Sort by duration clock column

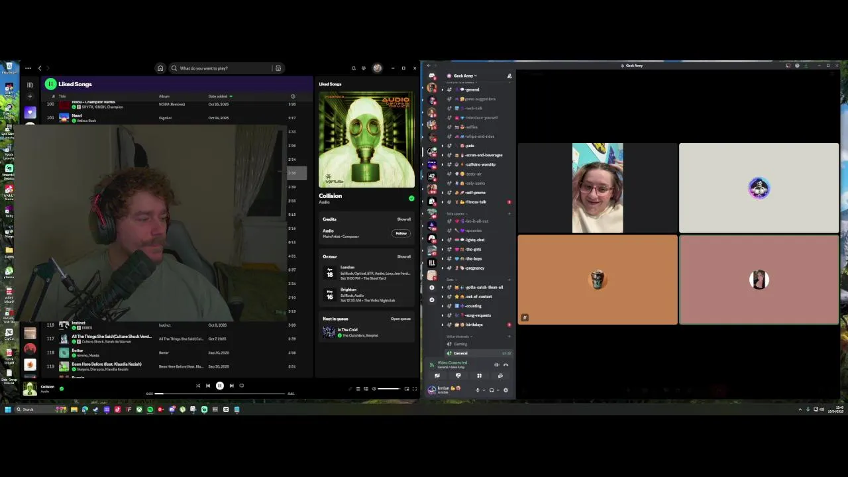click(x=293, y=97)
